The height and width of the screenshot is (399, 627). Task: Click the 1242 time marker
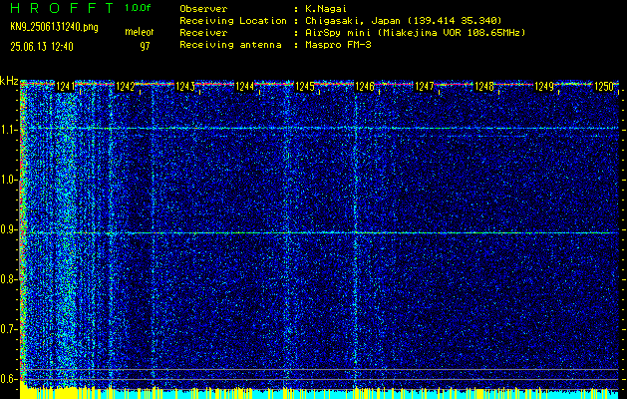126,87
